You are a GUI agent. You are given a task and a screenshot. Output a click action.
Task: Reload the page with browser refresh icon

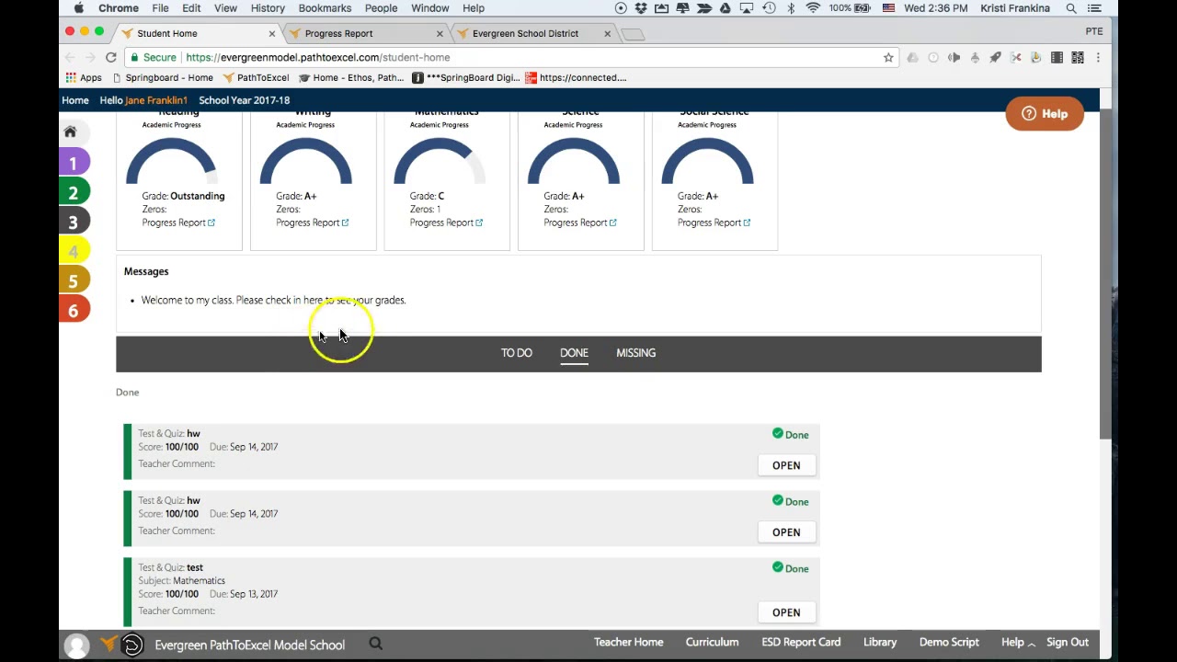tap(110, 57)
